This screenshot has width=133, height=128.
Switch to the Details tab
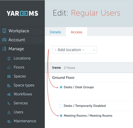(55, 32)
